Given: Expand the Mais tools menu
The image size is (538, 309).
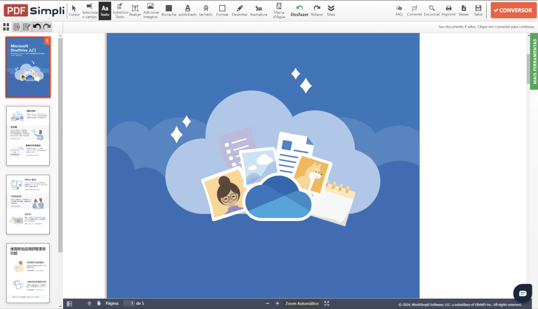Looking at the screenshot, I should 331,11.
